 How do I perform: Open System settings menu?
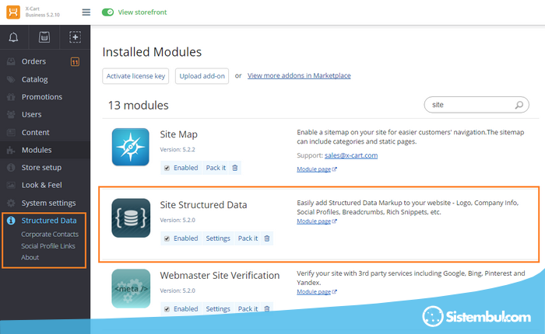click(x=48, y=203)
